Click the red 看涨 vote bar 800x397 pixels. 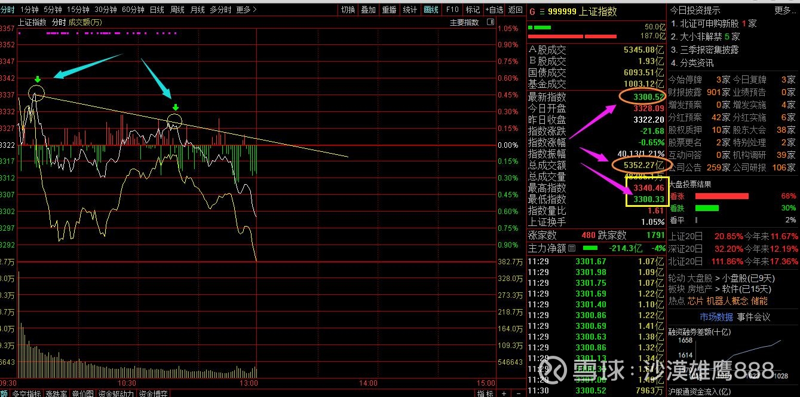[x=722, y=196]
